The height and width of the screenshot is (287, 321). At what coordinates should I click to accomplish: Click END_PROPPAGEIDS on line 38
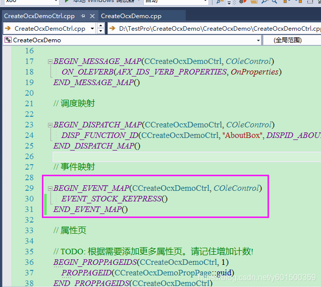pos(91,283)
